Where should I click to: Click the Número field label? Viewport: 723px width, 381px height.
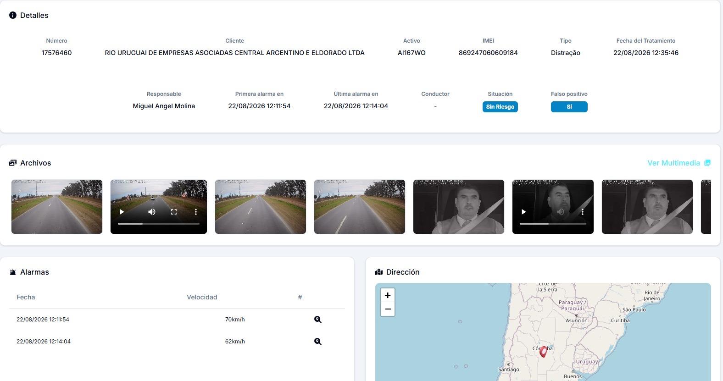click(x=56, y=41)
